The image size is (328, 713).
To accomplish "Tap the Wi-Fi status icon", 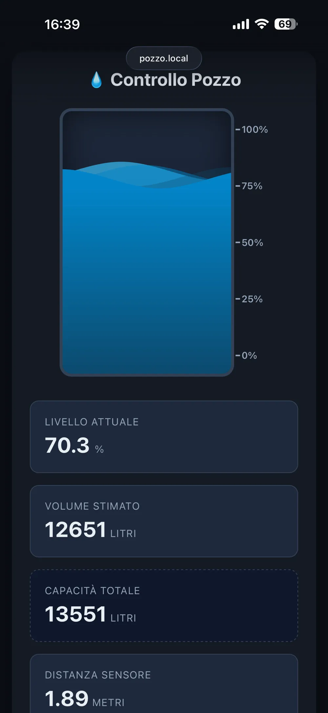I will pos(261,24).
